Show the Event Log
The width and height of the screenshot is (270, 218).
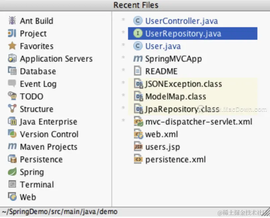[38, 84]
